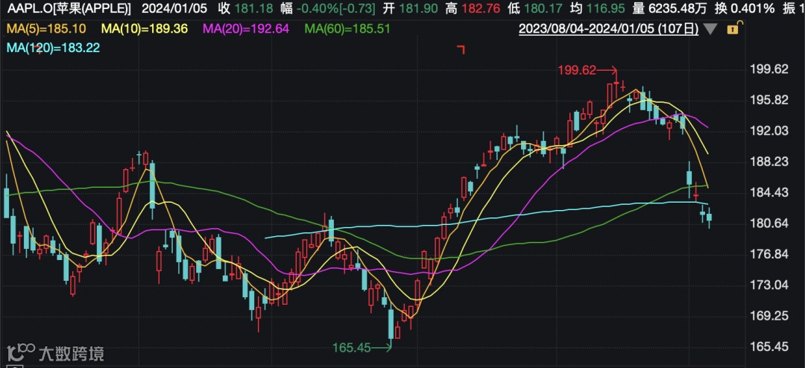805x368 pixels.
Task: Click the date range 2023/08/04-2024/01/05 link
Action: [608, 29]
